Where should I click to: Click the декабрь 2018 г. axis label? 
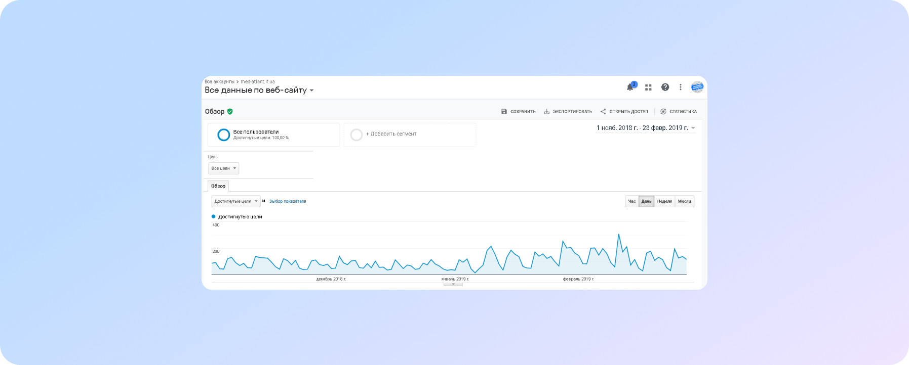pyautogui.click(x=331, y=279)
